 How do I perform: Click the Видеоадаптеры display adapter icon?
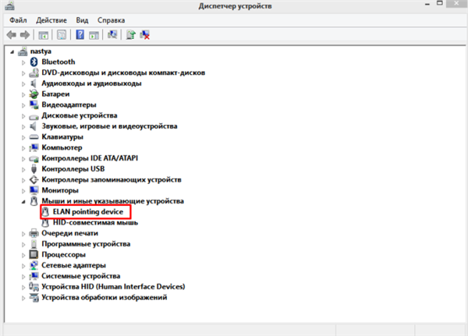click(34, 104)
